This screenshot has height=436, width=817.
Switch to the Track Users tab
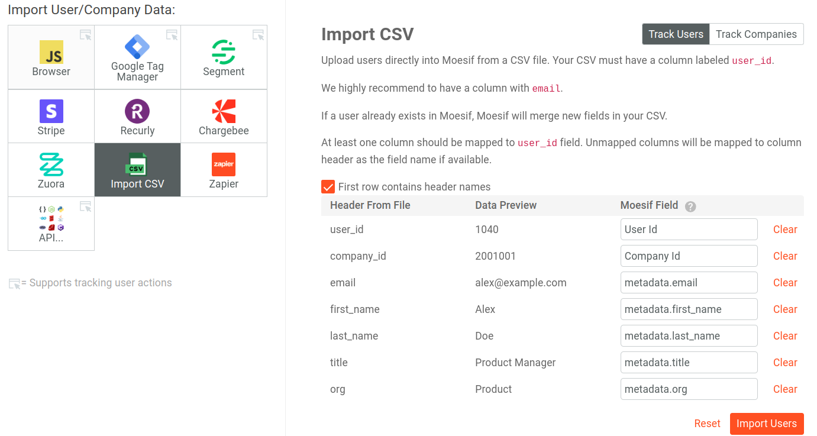[675, 34]
